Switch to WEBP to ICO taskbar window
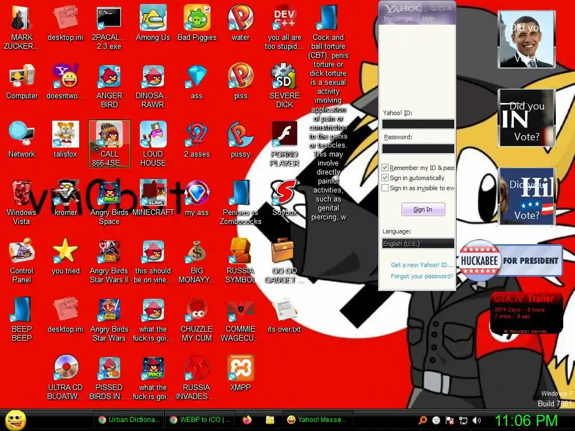 point(200,420)
